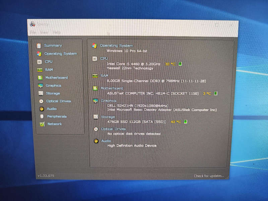Viewport: 268px width, 201px height.
Task: Click version text v1.33.075
Action: pos(46,176)
